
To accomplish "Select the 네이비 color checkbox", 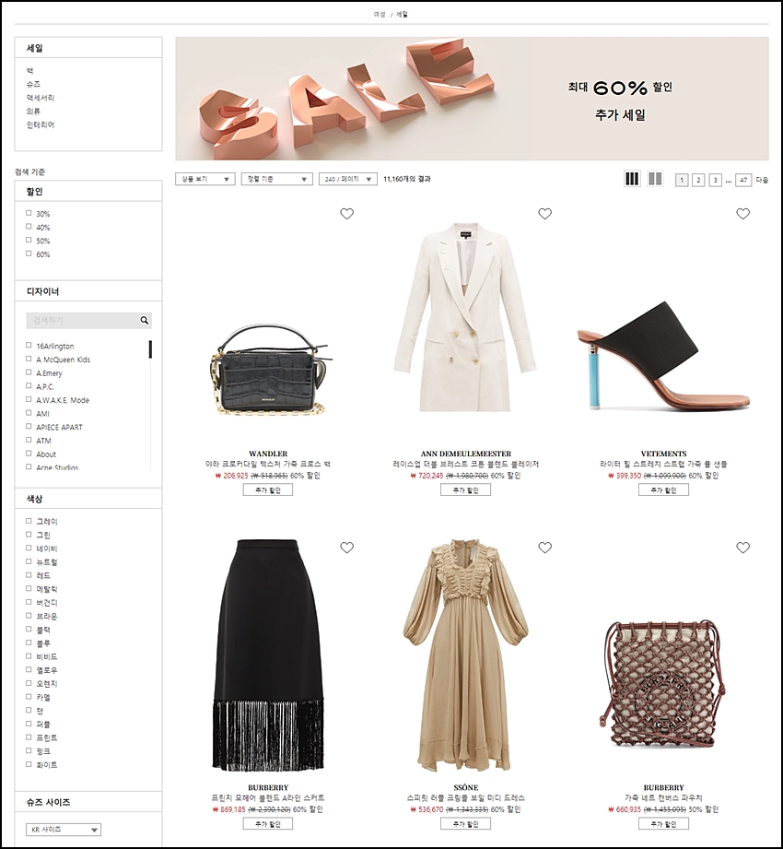I will (x=29, y=548).
